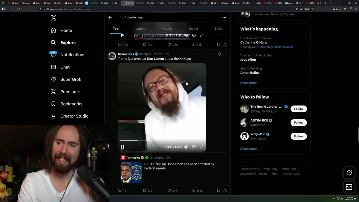This screenshot has height=202, width=359.
Task: Switch to the Media tab
Action: [x=193, y=29]
